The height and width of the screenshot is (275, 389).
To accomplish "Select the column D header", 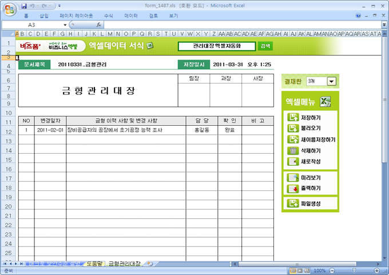I will coord(38,34).
